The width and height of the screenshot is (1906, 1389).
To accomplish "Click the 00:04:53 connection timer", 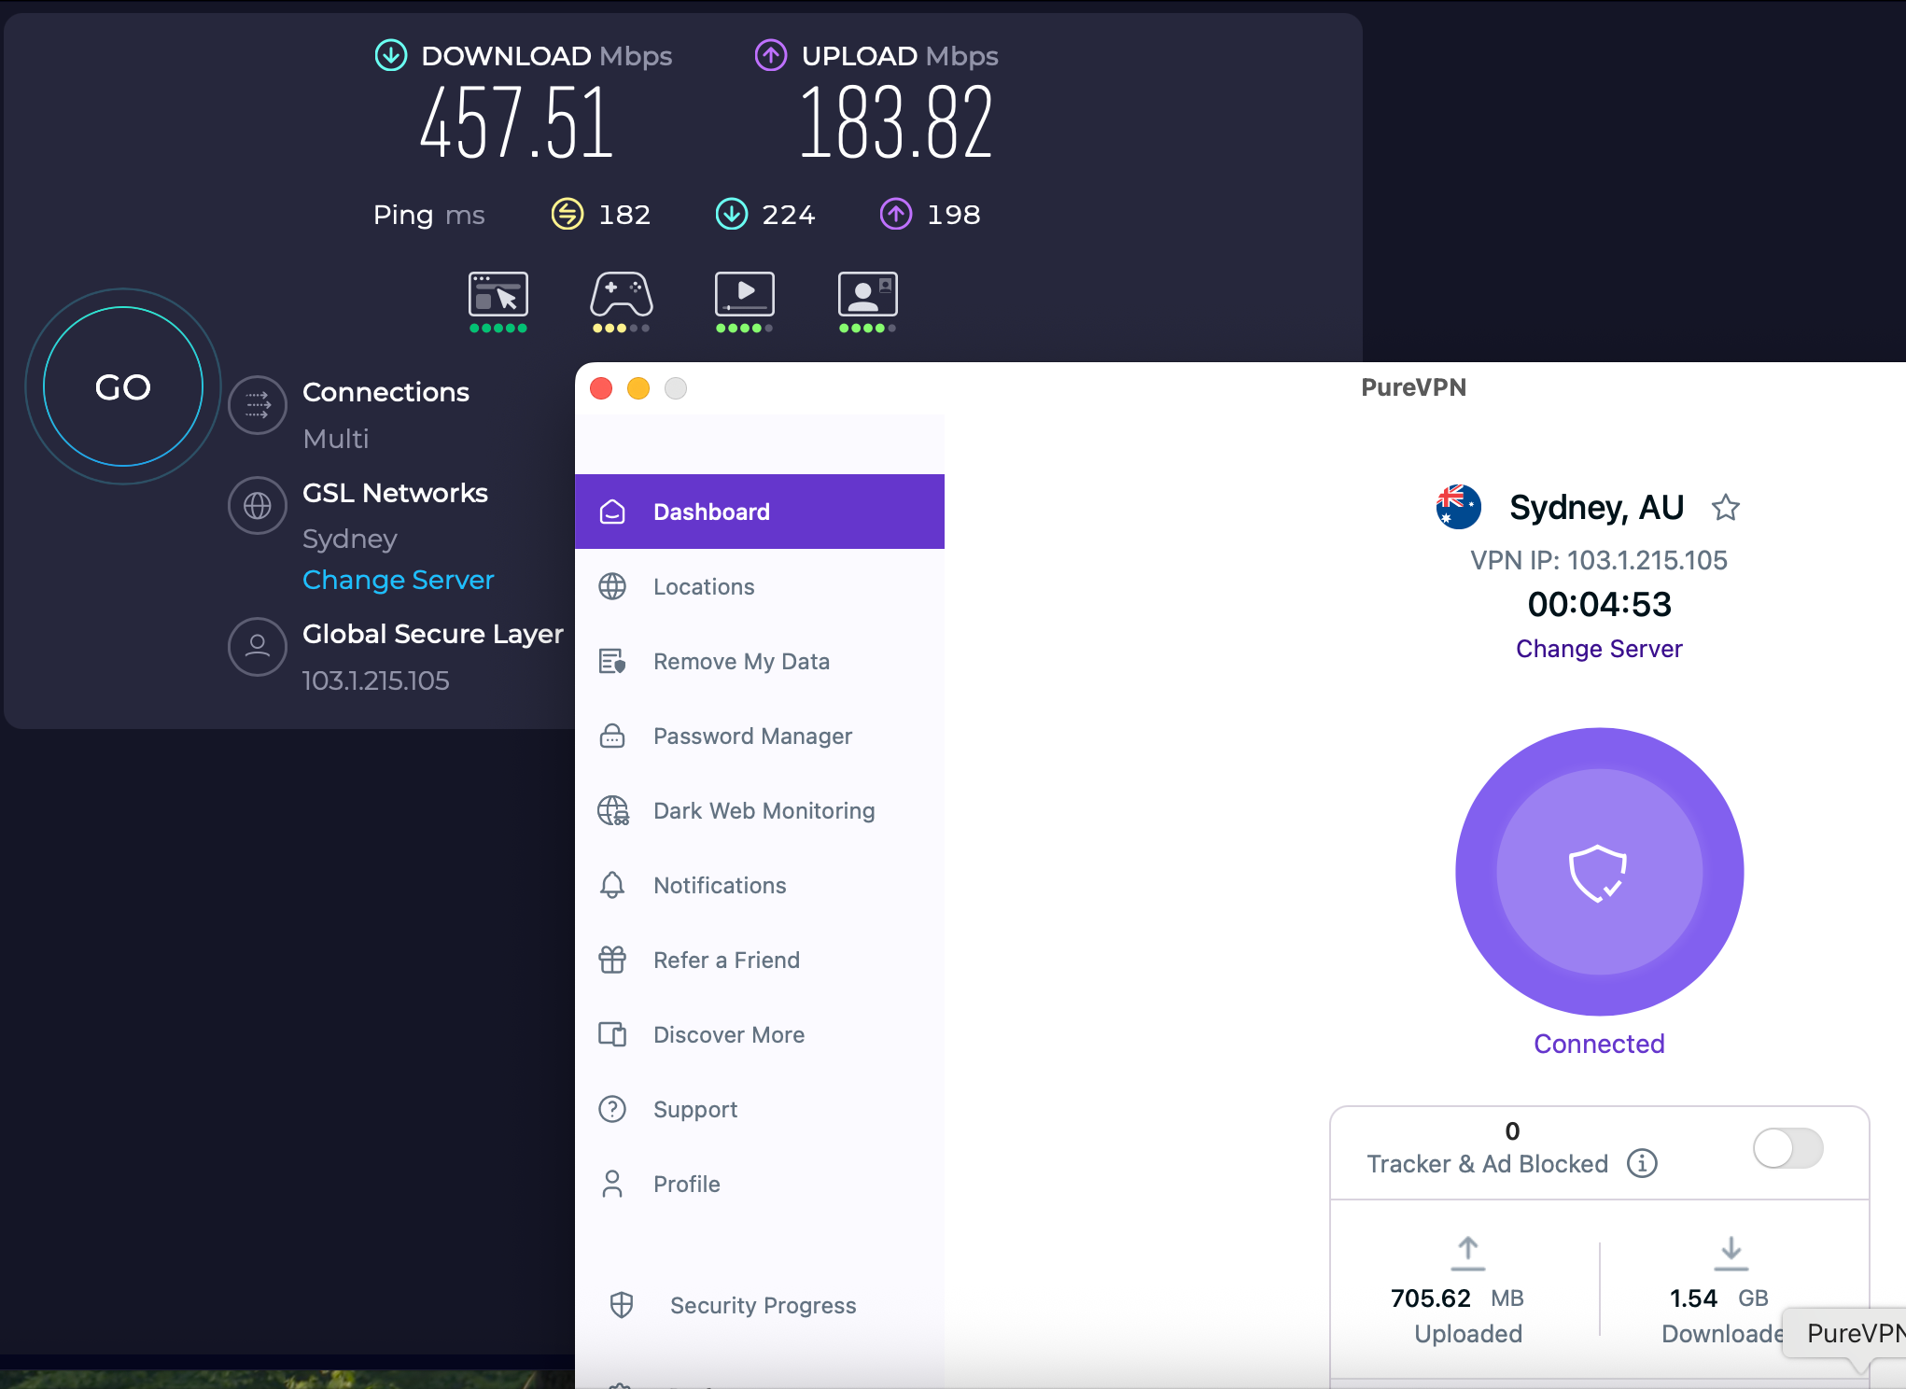I will point(1599,604).
